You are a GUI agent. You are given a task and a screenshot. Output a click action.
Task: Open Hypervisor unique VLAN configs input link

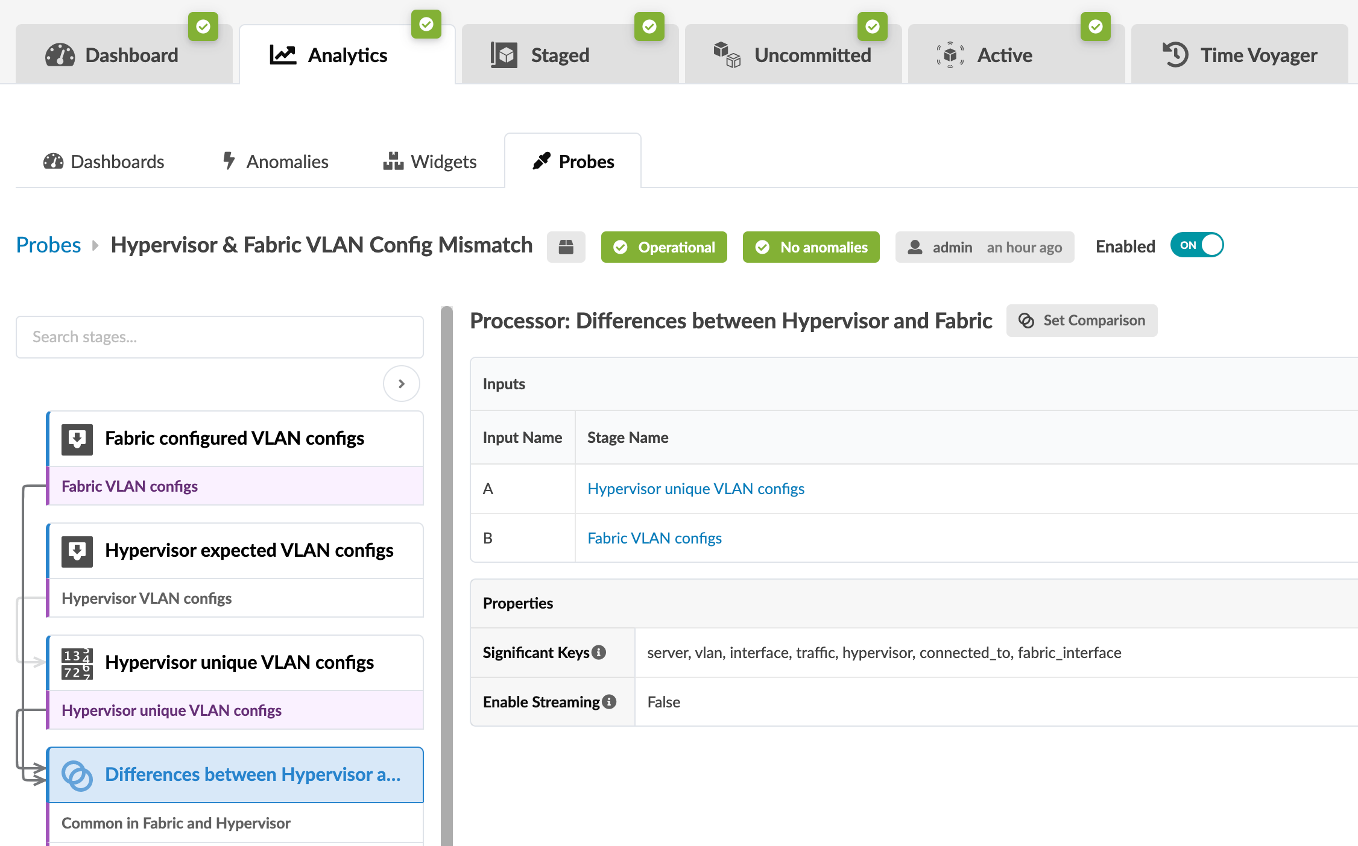click(x=696, y=489)
